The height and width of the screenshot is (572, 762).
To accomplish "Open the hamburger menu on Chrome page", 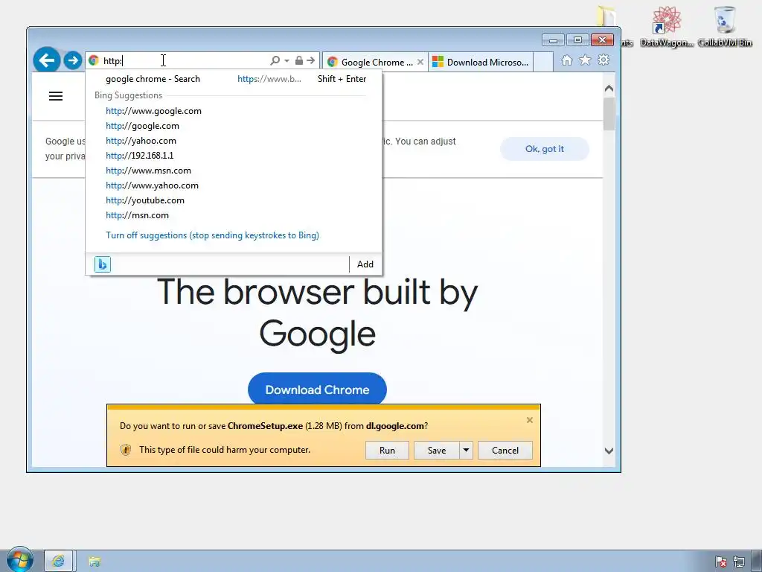I will click(56, 96).
